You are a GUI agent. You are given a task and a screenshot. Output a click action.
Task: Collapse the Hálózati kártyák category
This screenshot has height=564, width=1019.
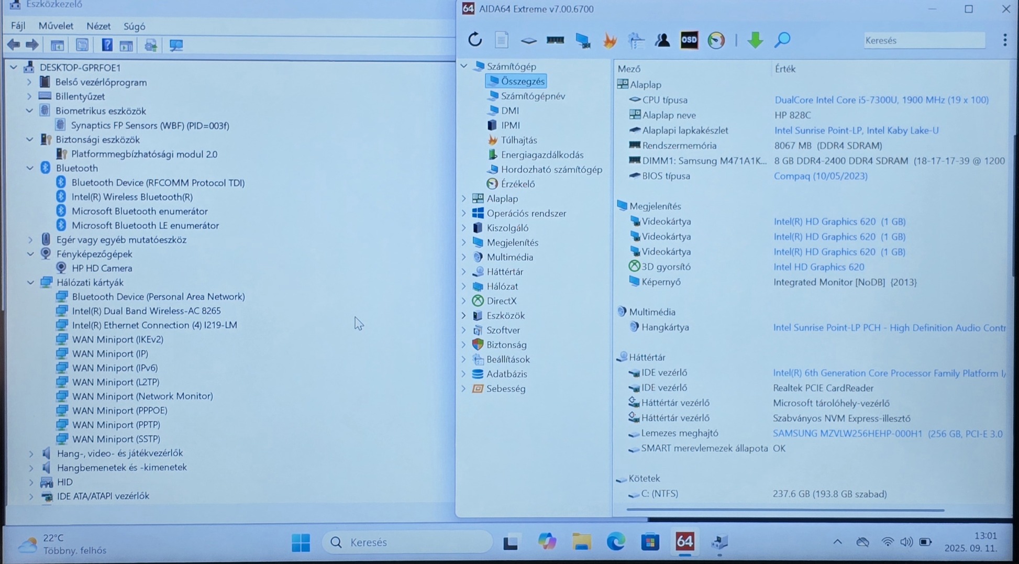click(30, 282)
